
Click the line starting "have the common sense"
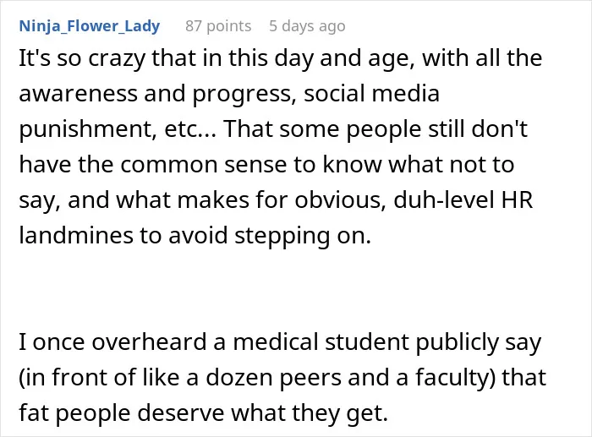266,165
